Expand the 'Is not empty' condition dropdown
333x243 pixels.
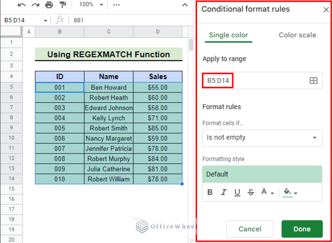[262, 138]
